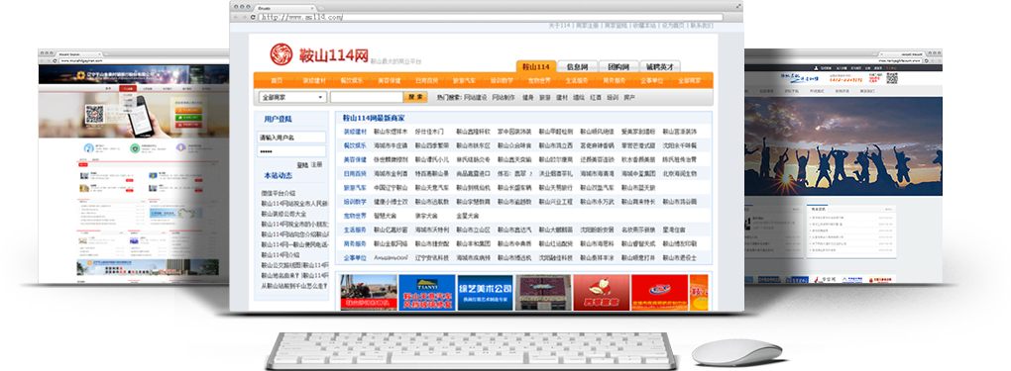Click the red 鞍山114网 logo emblem
Viewport: 1011px width, 371px height.
click(281, 54)
